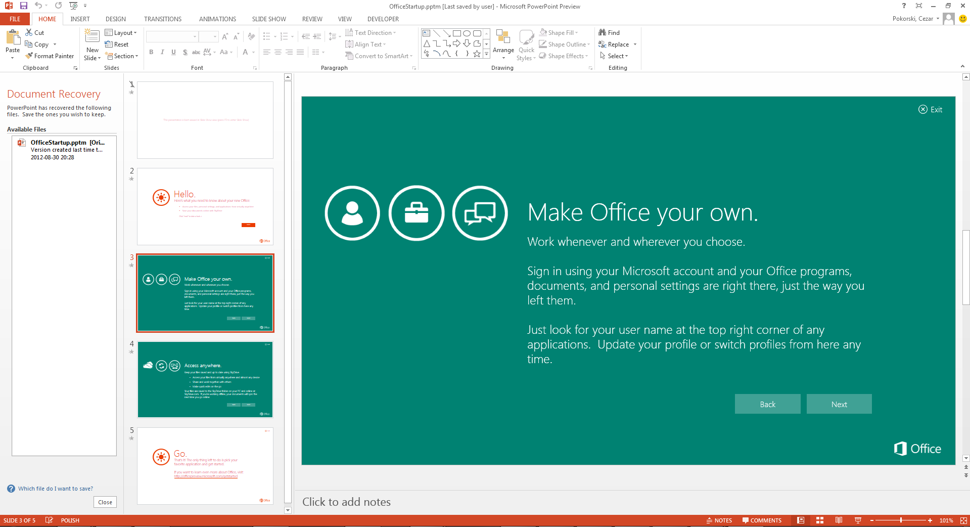The image size is (970, 527).
Task: Click the person circle icon on slide
Action: [352, 213]
